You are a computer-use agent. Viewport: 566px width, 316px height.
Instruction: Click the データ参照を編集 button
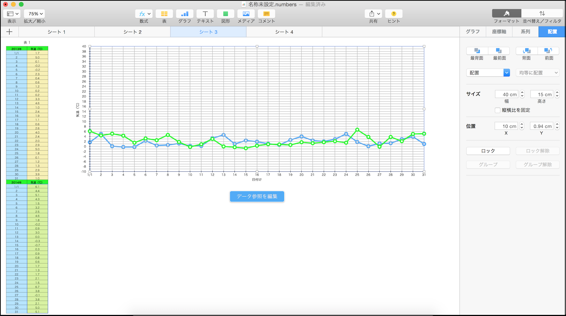click(257, 197)
